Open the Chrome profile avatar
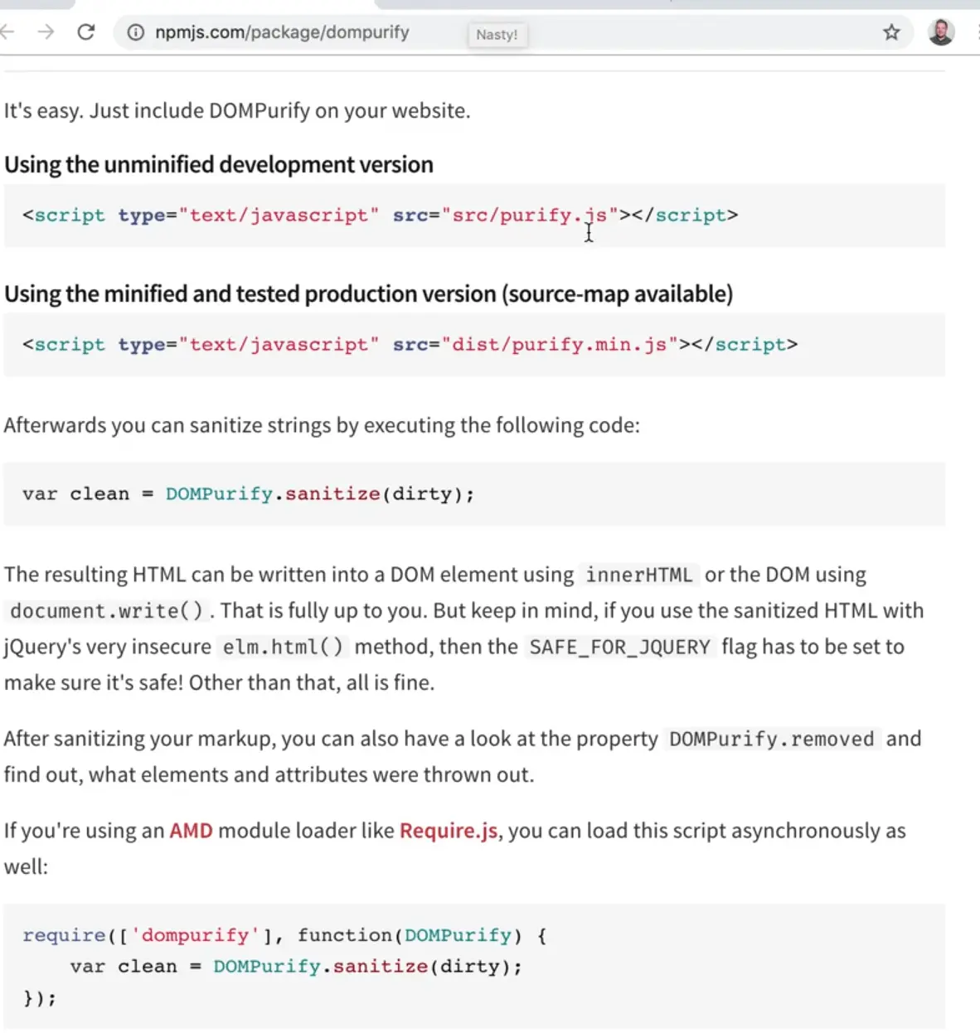This screenshot has width=980, height=1033. tap(941, 32)
